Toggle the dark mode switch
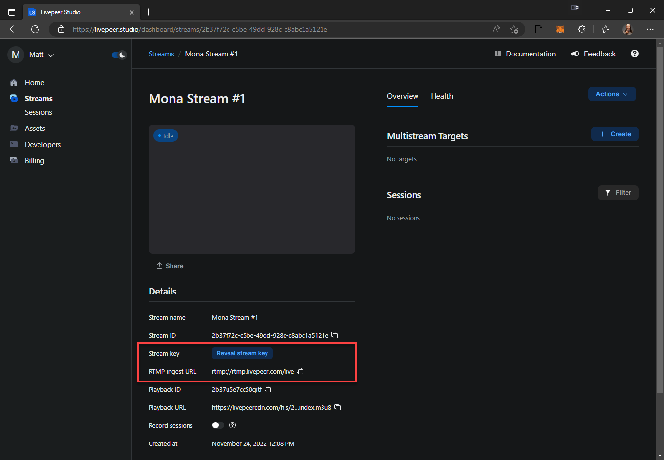664x460 pixels. pos(119,55)
